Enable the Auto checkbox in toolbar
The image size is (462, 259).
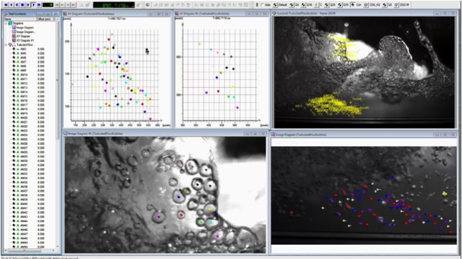click(262, 5)
